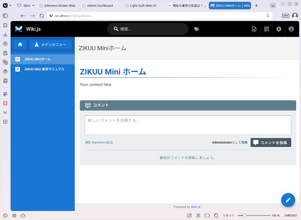Viewport: 301px width, 220px height.
Task: Toggle the browser side panel icon
Action: pos(5,16)
